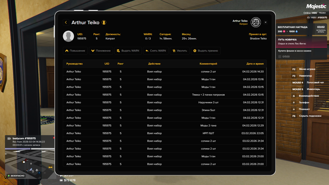The image size is (329, 185).
Task: Click the pink currency icon beside 200
Action: click(284, 31)
